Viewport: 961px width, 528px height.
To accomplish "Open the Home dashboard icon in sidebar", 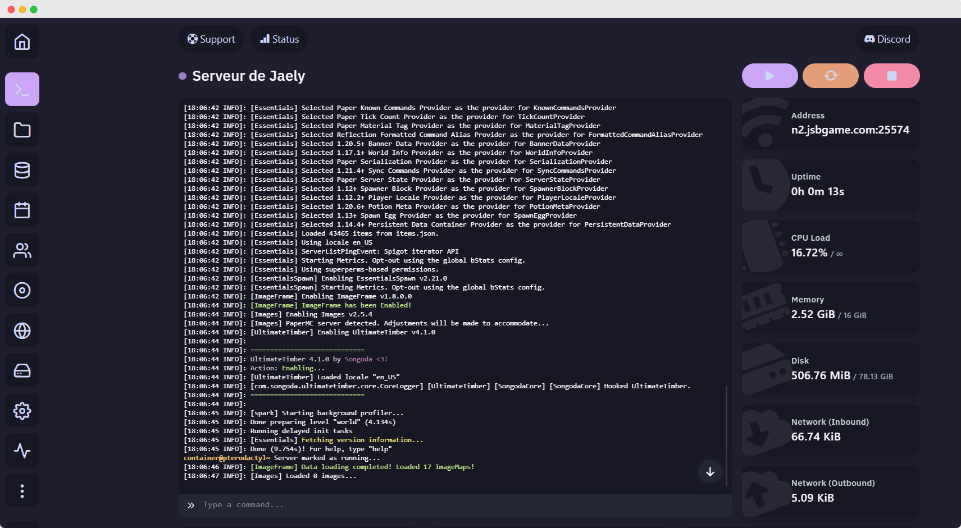I will (22, 42).
